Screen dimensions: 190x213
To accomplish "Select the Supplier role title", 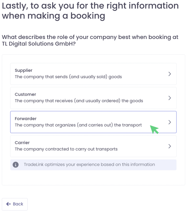I will 23,70.
